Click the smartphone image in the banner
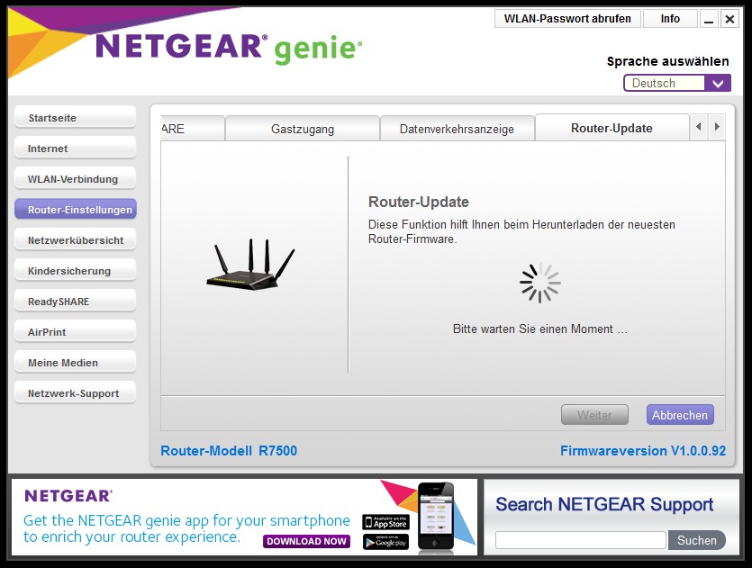Image resolution: width=752 pixels, height=568 pixels. tap(436, 516)
